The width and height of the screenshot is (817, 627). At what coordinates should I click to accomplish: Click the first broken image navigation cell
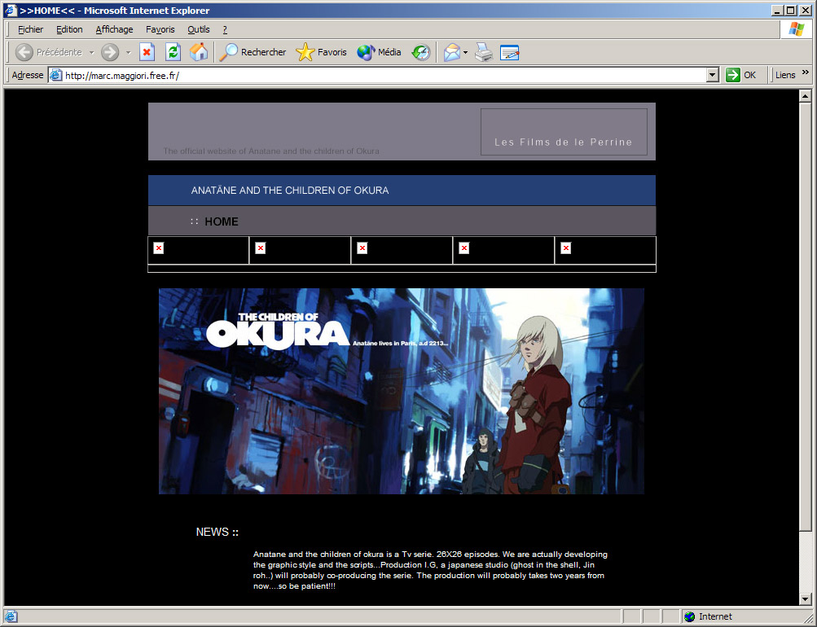pos(199,250)
